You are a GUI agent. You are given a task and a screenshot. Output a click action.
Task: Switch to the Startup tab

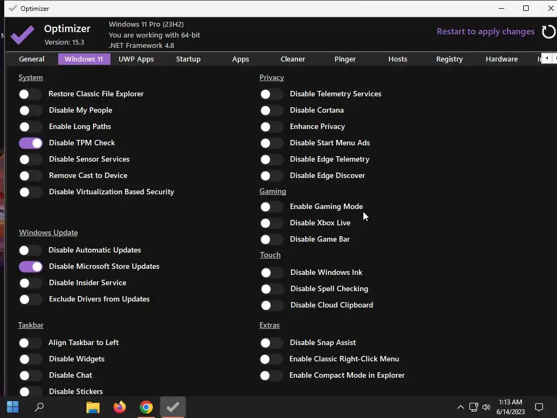[x=188, y=59]
